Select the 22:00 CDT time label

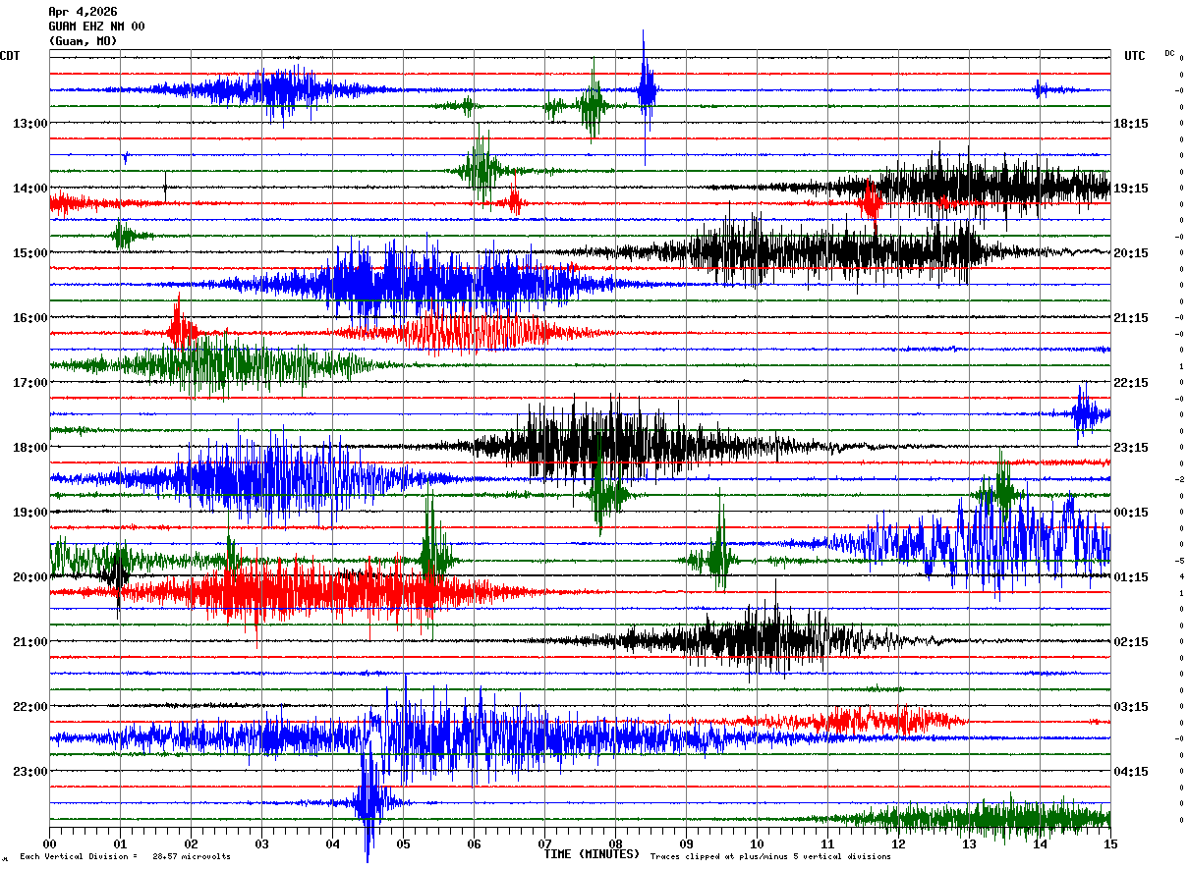point(30,707)
